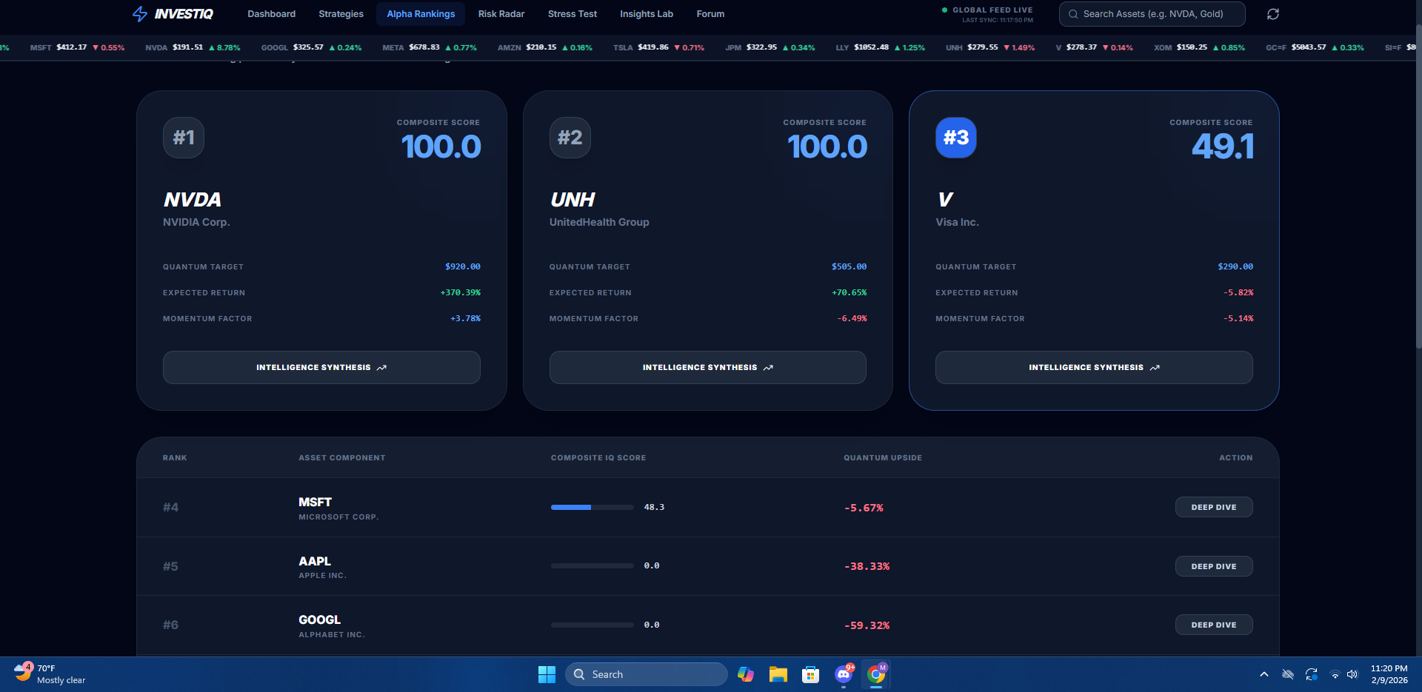Click the blue #3 rank badge on Visa card

tap(956, 138)
